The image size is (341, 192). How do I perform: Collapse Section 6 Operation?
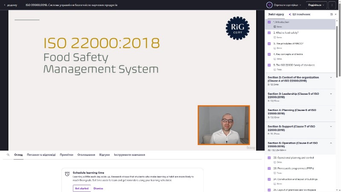(x=331, y=143)
